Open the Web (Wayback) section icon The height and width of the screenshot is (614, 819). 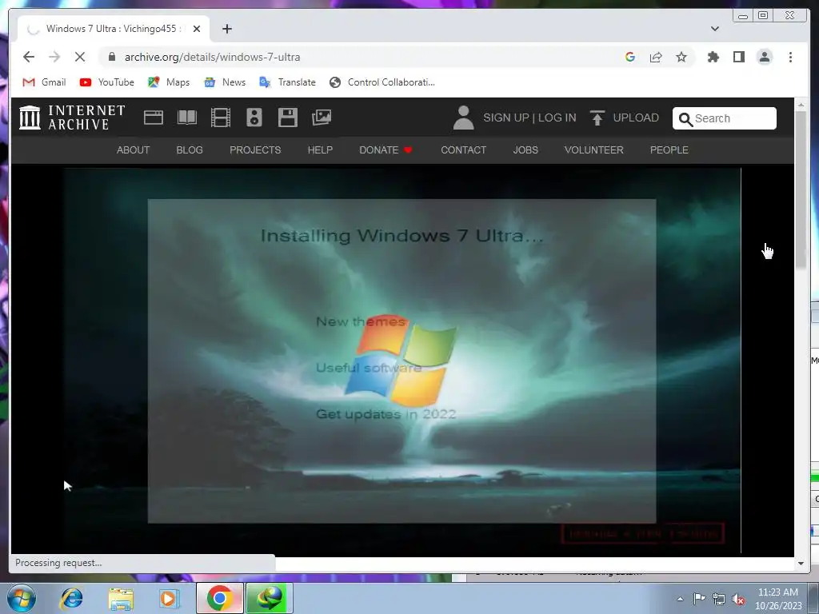(154, 118)
